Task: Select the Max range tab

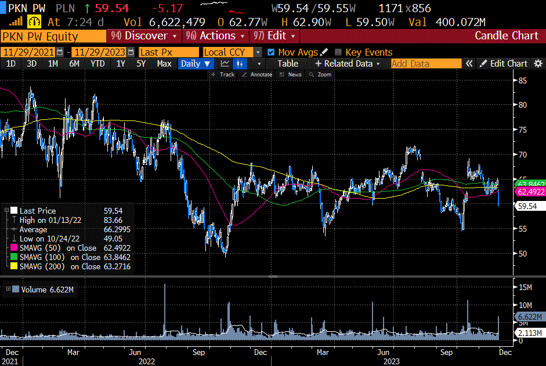Action: [164, 64]
